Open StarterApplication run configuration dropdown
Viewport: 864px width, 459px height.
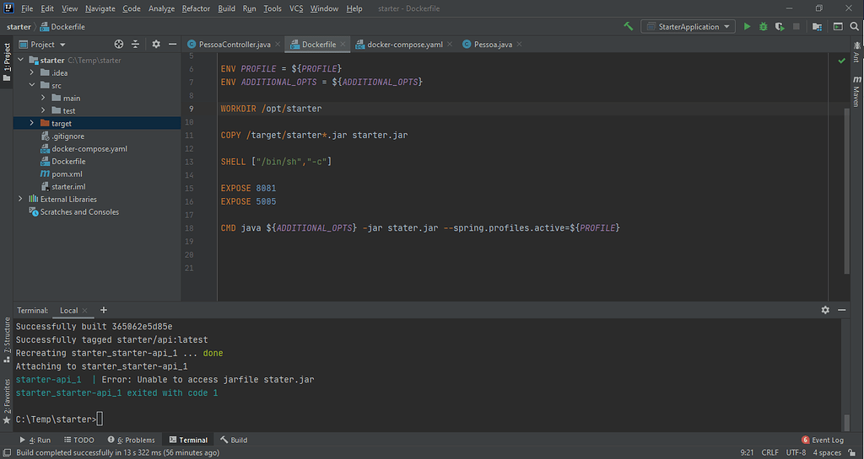(x=688, y=27)
